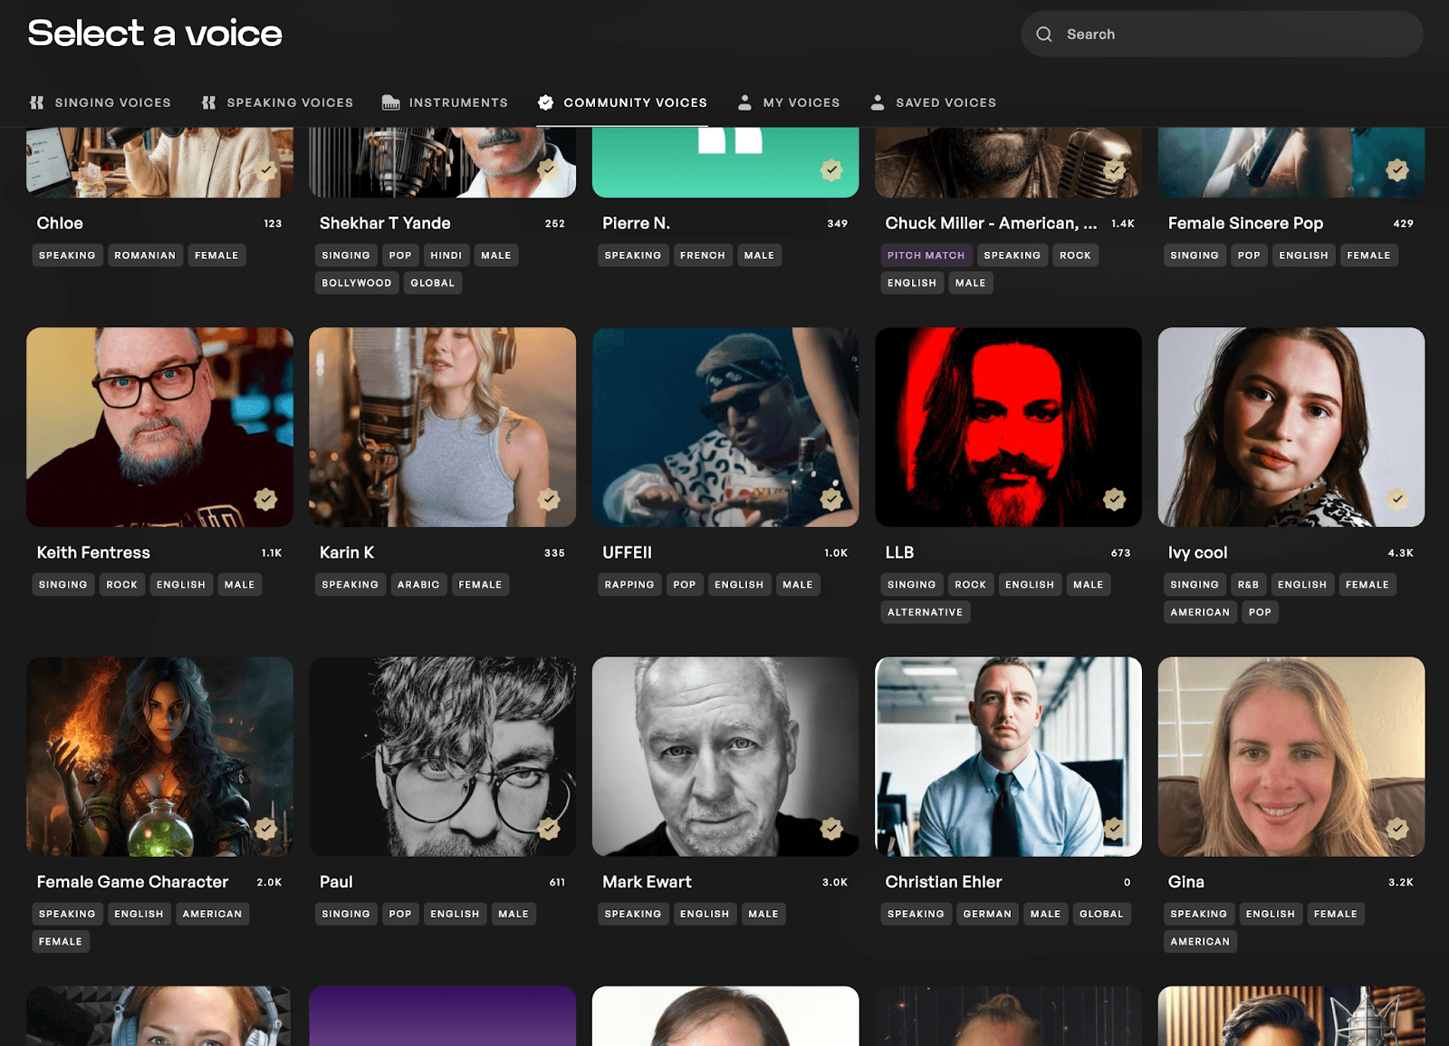
Task: Click verified badge on Ivy cool card
Action: point(1397,499)
